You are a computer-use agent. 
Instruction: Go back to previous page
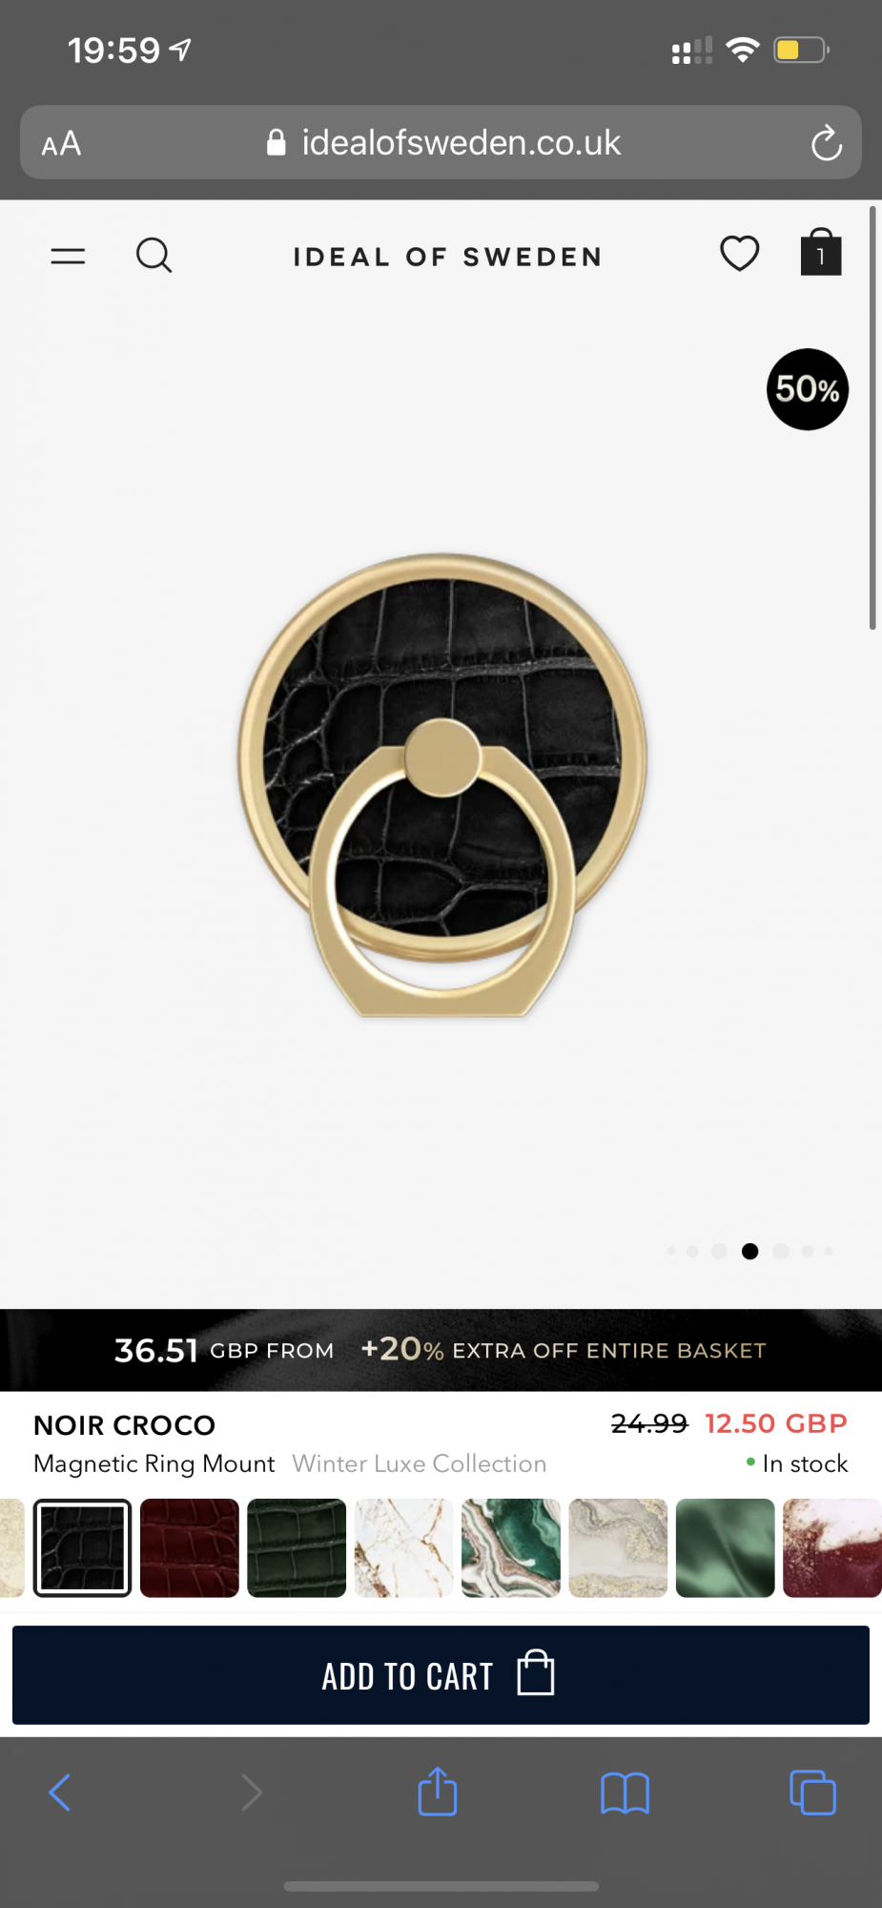click(x=60, y=1793)
